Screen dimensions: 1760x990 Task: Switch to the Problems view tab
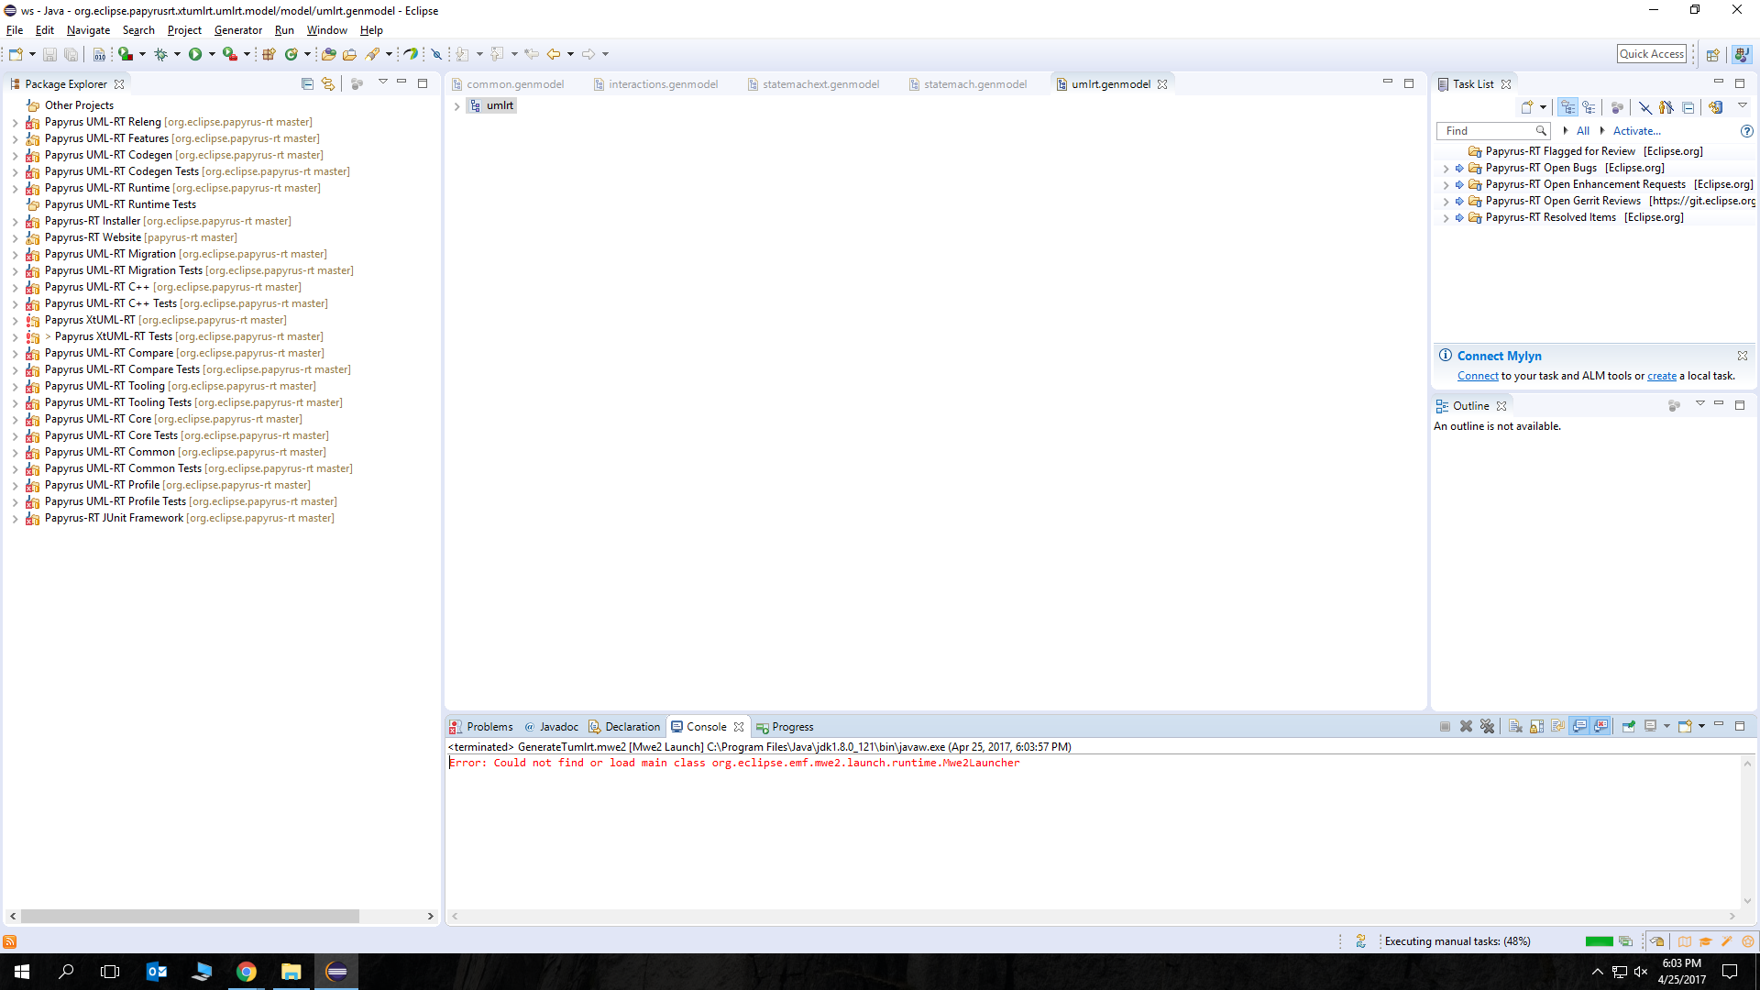pos(481,727)
